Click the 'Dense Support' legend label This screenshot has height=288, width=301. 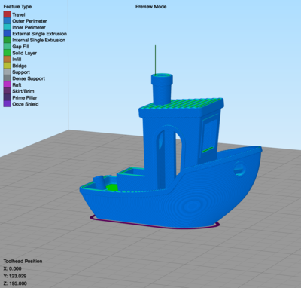[x=29, y=78]
